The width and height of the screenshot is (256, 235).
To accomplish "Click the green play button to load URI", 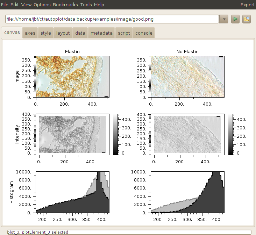I will point(236,19).
